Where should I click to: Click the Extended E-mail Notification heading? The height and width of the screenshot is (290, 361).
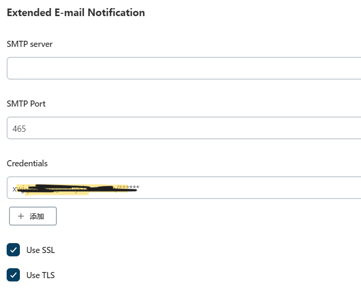(x=76, y=13)
